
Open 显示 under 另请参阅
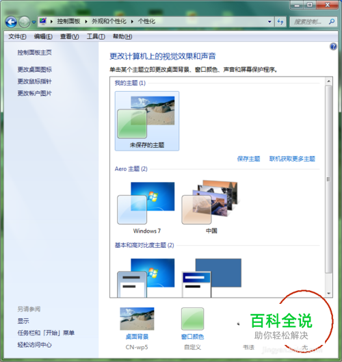click(23, 321)
